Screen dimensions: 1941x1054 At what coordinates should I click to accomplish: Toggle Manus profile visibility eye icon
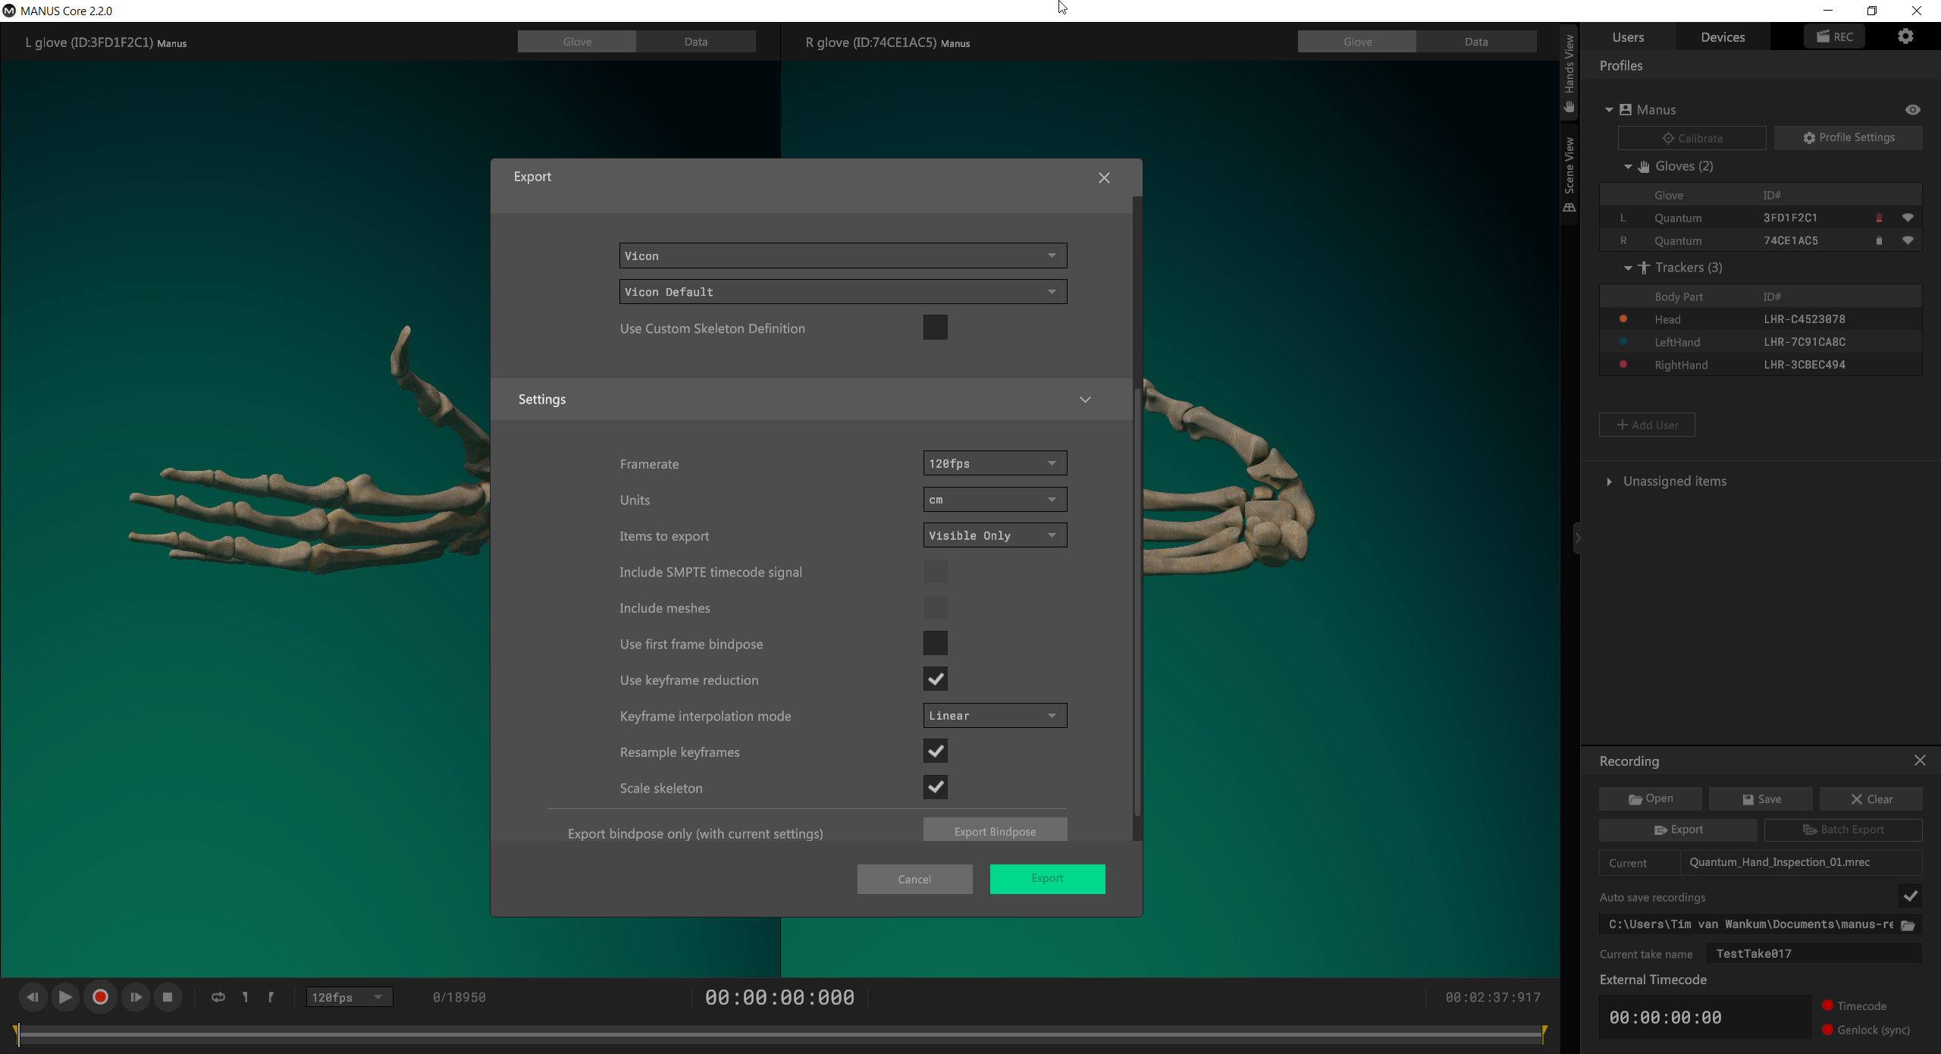(1913, 110)
